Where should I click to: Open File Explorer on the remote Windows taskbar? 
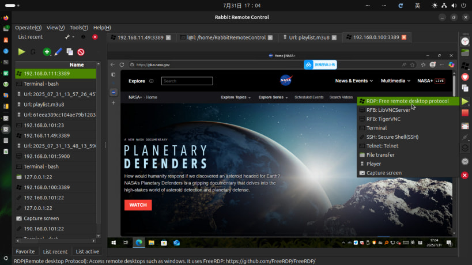pyautogui.click(x=151, y=243)
